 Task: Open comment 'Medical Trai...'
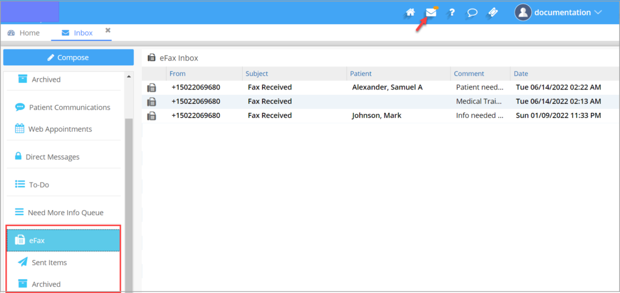tap(480, 101)
